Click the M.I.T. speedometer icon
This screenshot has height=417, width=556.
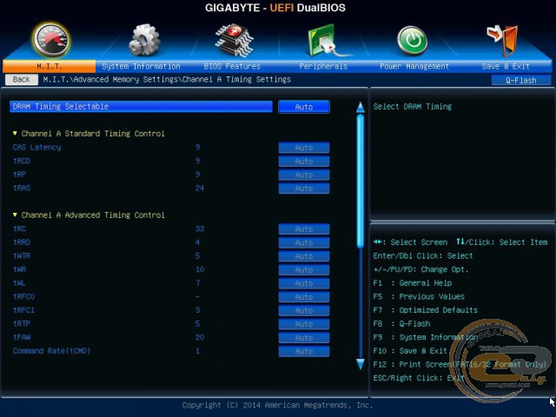pos(50,40)
